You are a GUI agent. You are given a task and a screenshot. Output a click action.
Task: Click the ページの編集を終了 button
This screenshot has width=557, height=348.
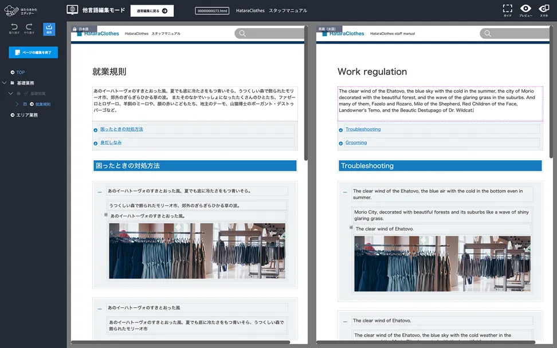pos(33,52)
